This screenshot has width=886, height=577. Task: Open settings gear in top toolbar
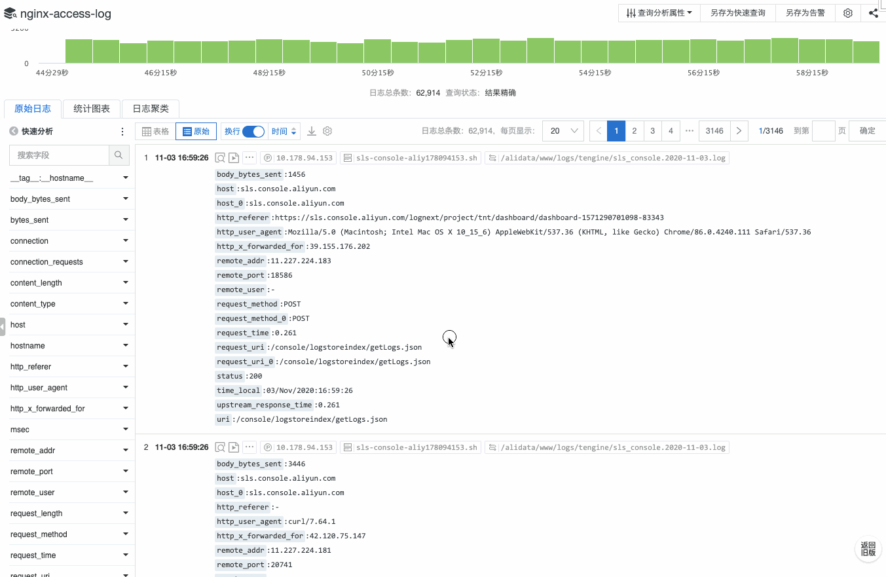848,13
